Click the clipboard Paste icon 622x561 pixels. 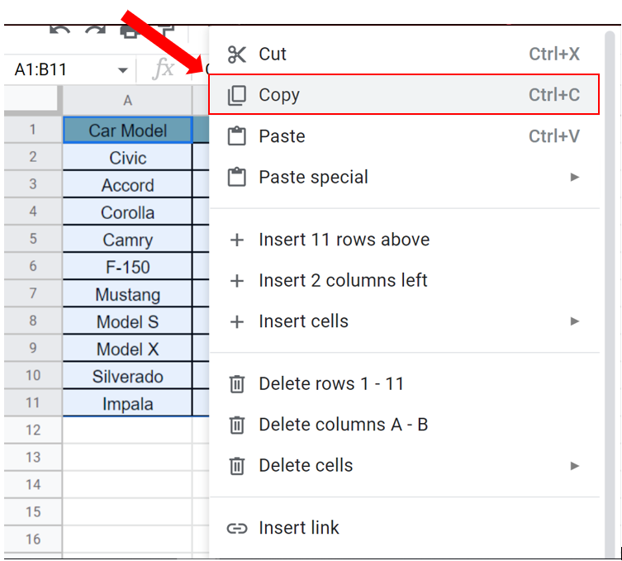237,136
